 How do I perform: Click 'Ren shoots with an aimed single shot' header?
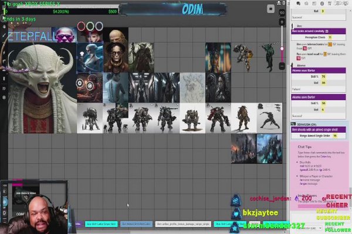(x=319, y=130)
